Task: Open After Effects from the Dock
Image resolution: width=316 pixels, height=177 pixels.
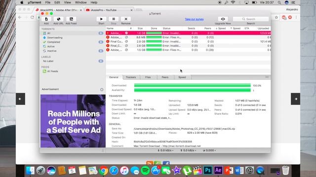Action: tap(218, 171)
